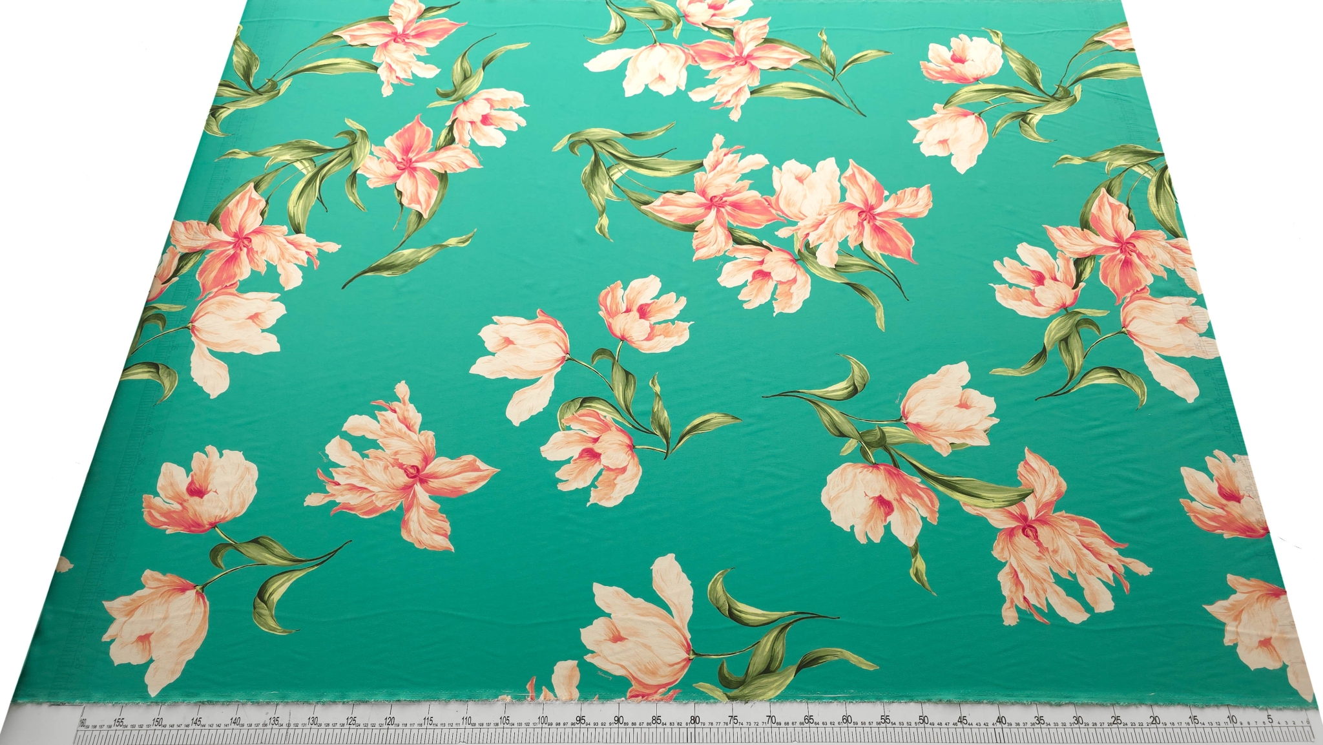
Task: Click the pink orchid flower at top left
Action: [x=401, y=40]
